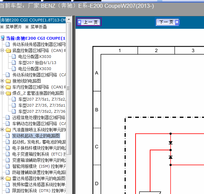This screenshot has height=194, width=204.
Task: Select 发动机起动_停止的电路图 entry
Action: coord(36,136)
